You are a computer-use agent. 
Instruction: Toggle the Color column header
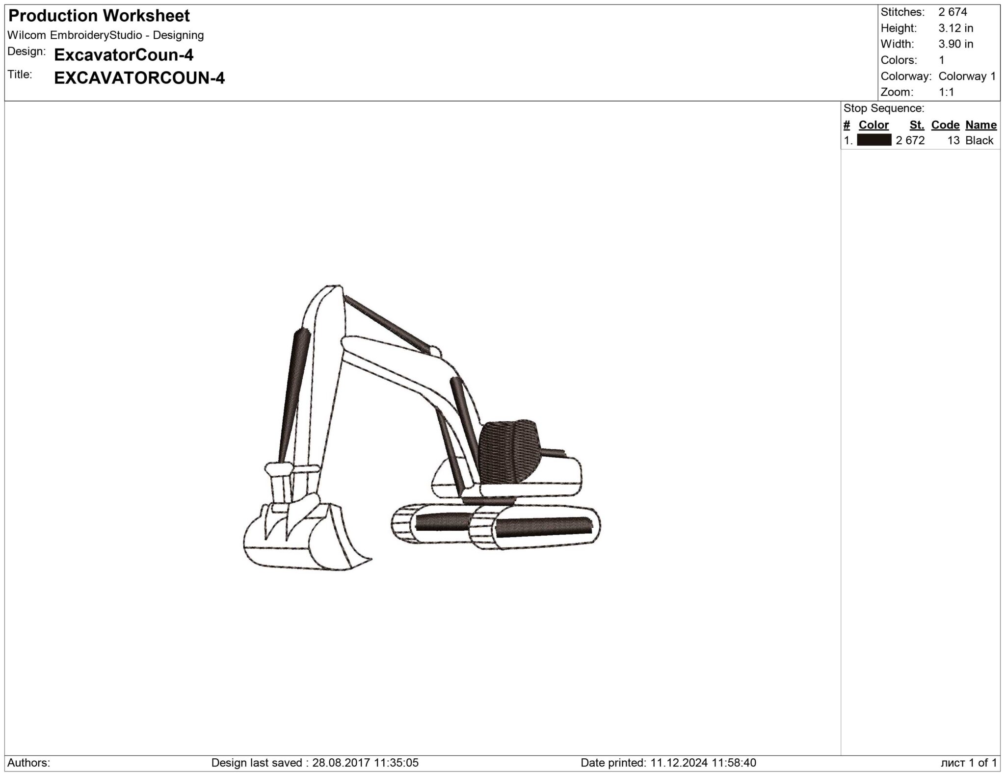pos(873,125)
